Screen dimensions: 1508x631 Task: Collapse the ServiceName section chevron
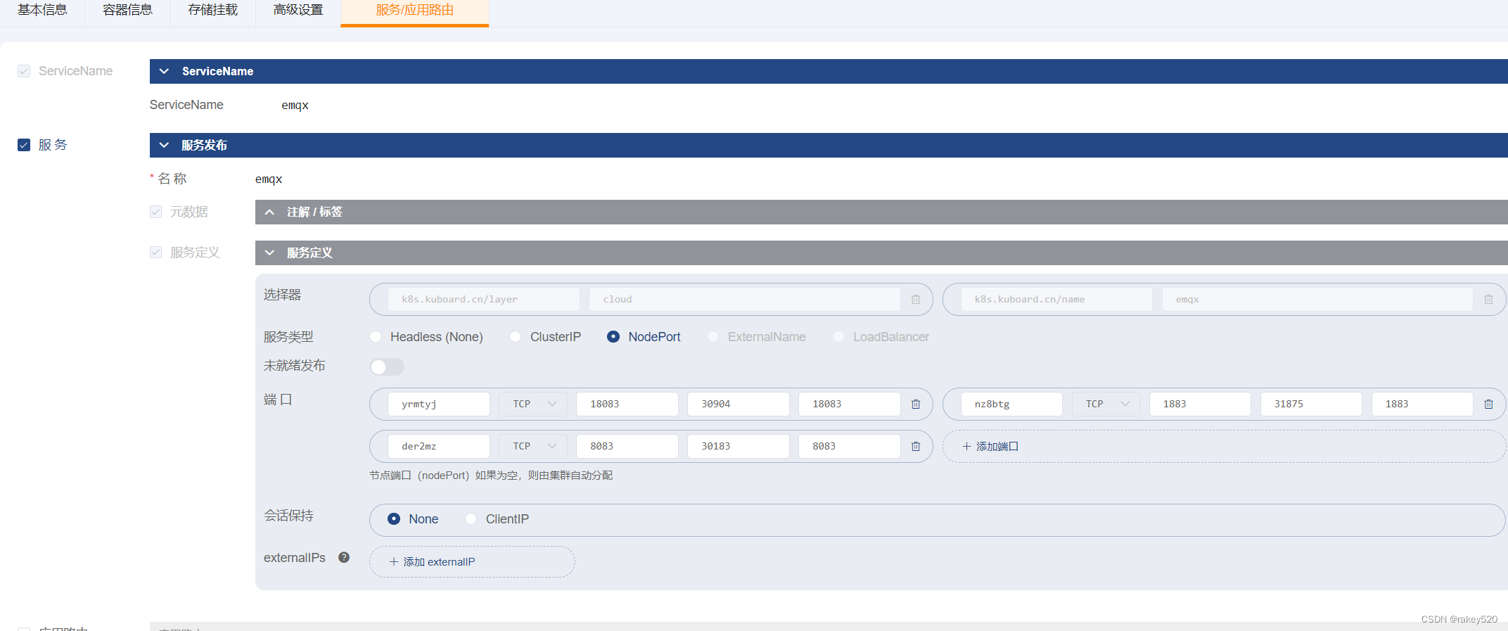164,72
